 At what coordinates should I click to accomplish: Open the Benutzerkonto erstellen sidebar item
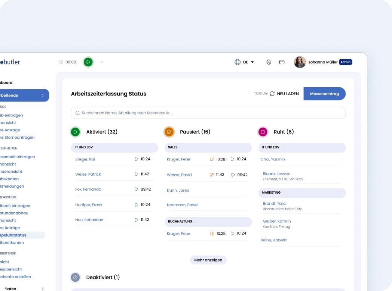[x=15, y=276]
